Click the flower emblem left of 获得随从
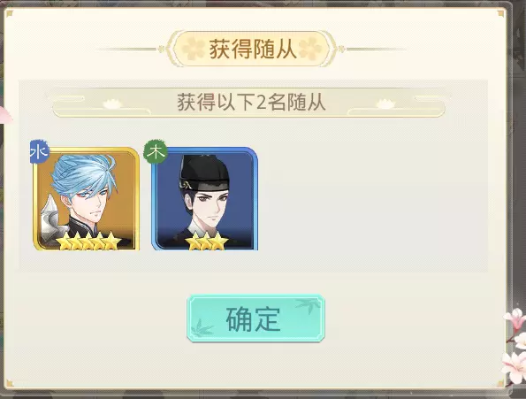Image resolution: width=526 pixels, height=399 pixels. coord(194,49)
